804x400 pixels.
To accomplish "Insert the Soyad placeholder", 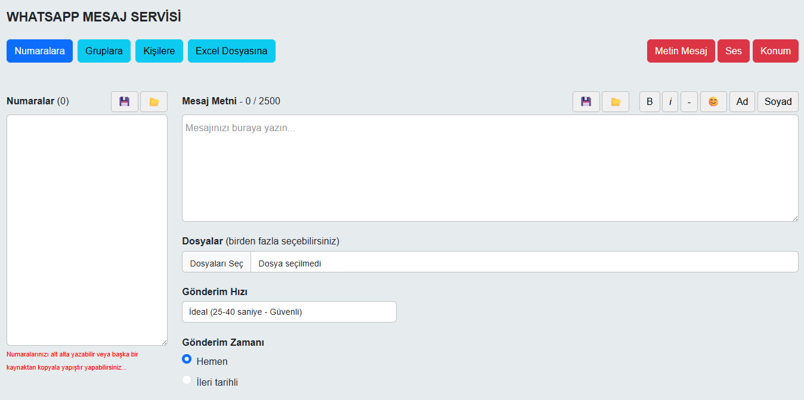I will point(778,102).
